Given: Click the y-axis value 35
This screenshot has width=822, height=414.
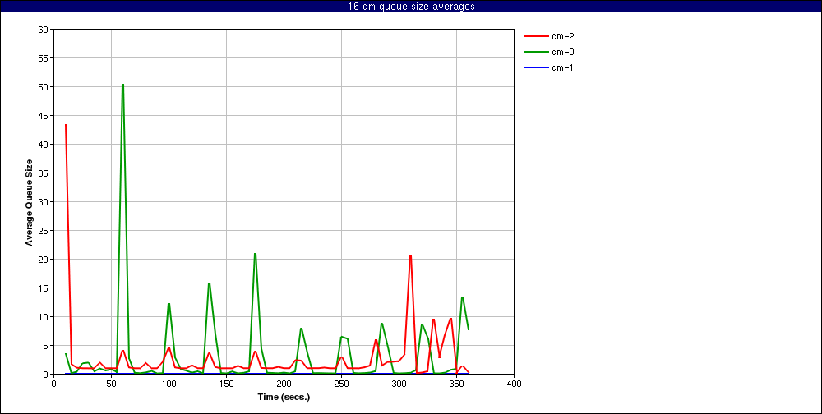Looking at the screenshot, I should point(44,173).
